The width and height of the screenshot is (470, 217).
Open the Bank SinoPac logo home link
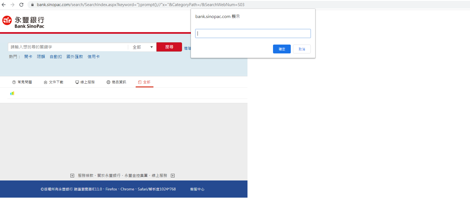coord(23,22)
